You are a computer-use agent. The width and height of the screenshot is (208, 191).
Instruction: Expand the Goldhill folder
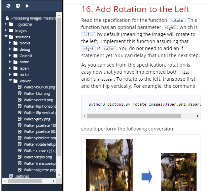click(10, 55)
